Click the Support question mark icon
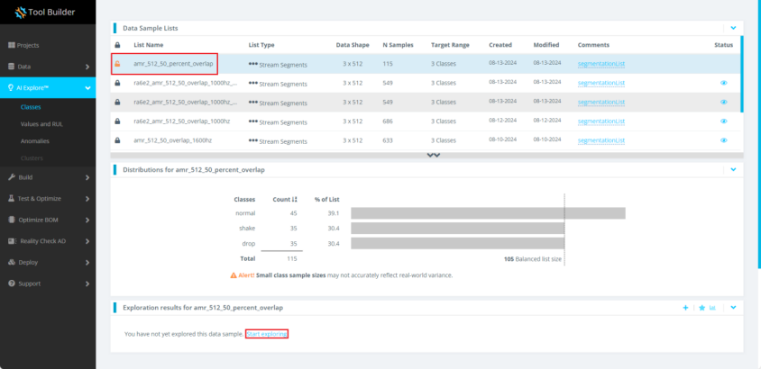Screen dimensions: 761x369 pos(12,283)
